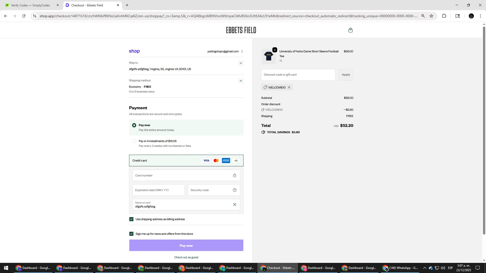Screen dimensions: 486x273
Task: Open a new browser tab
Action: pos(127,5)
